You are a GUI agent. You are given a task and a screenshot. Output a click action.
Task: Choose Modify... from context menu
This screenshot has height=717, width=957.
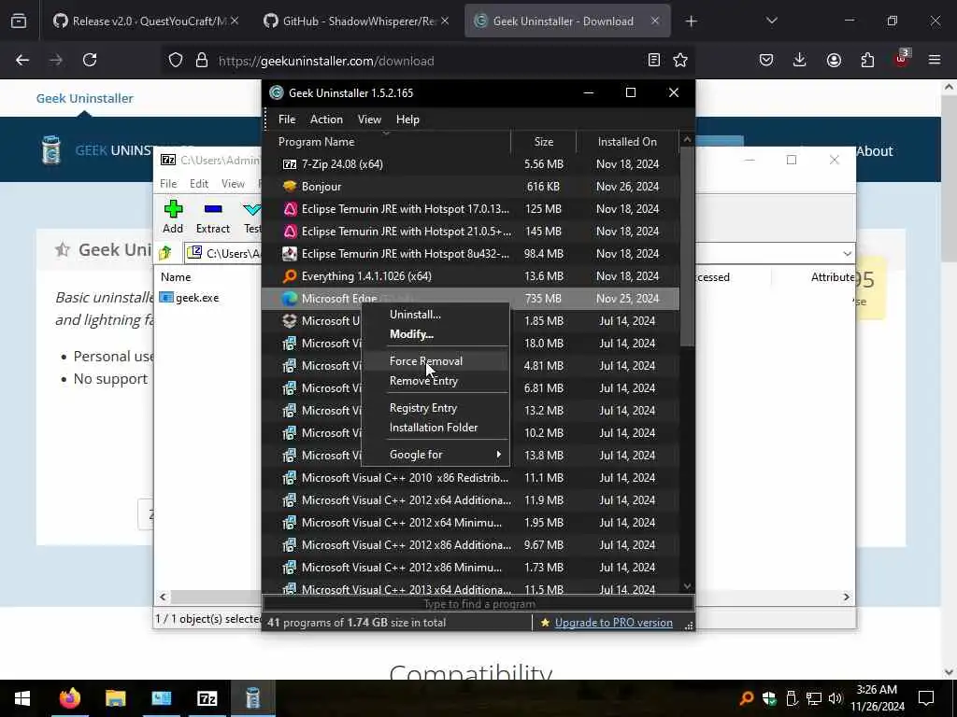[x=436, y=334]
